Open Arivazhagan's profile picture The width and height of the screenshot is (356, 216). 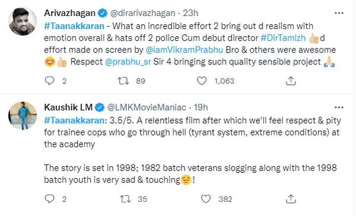[x=23, y=21]
